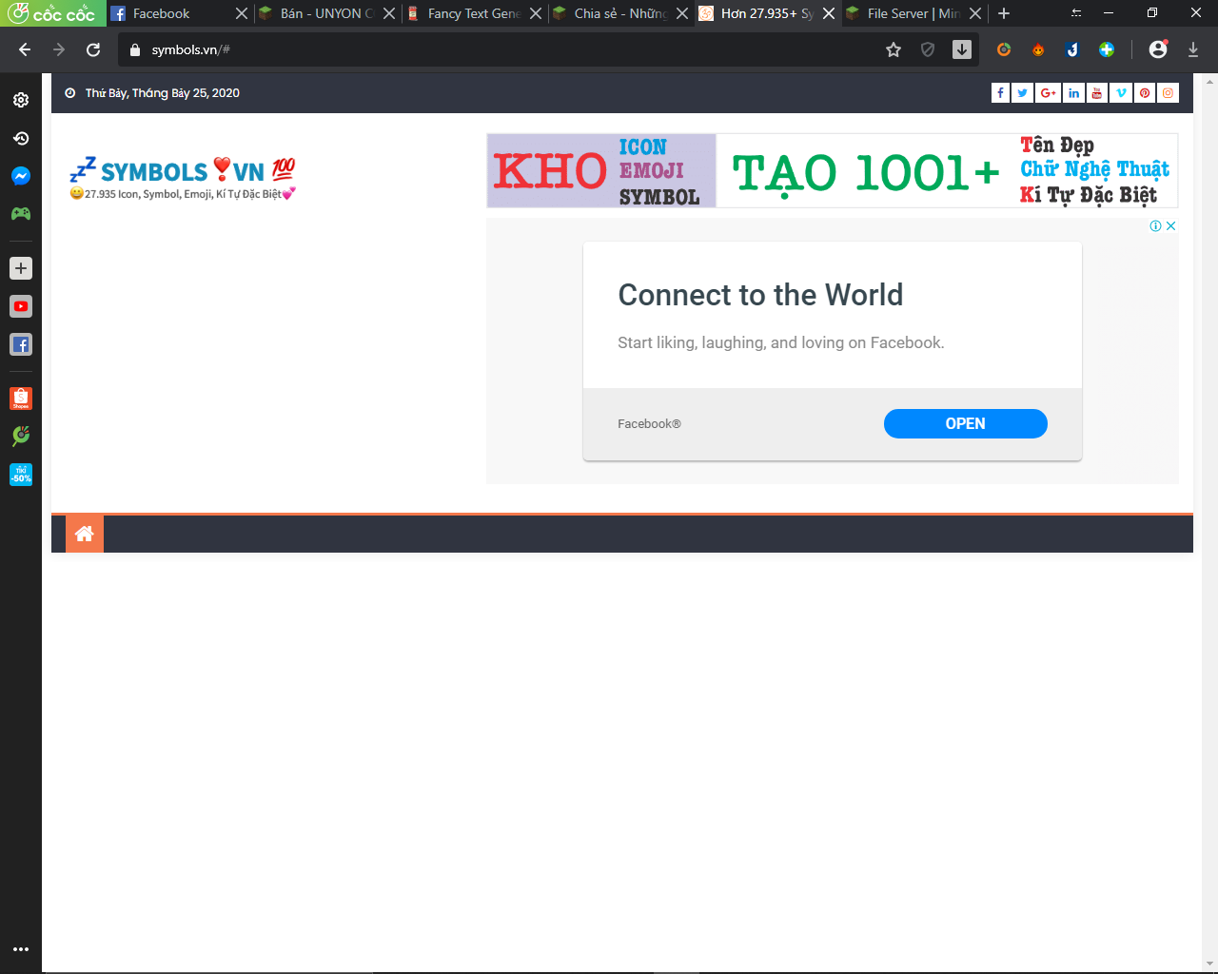The image size is (1218, 974).
Task: Open the sidebar three-dots more menu
Action: click(x=21, y=949)
